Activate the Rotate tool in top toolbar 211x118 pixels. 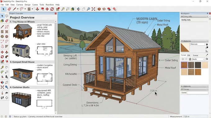[52, 9]
